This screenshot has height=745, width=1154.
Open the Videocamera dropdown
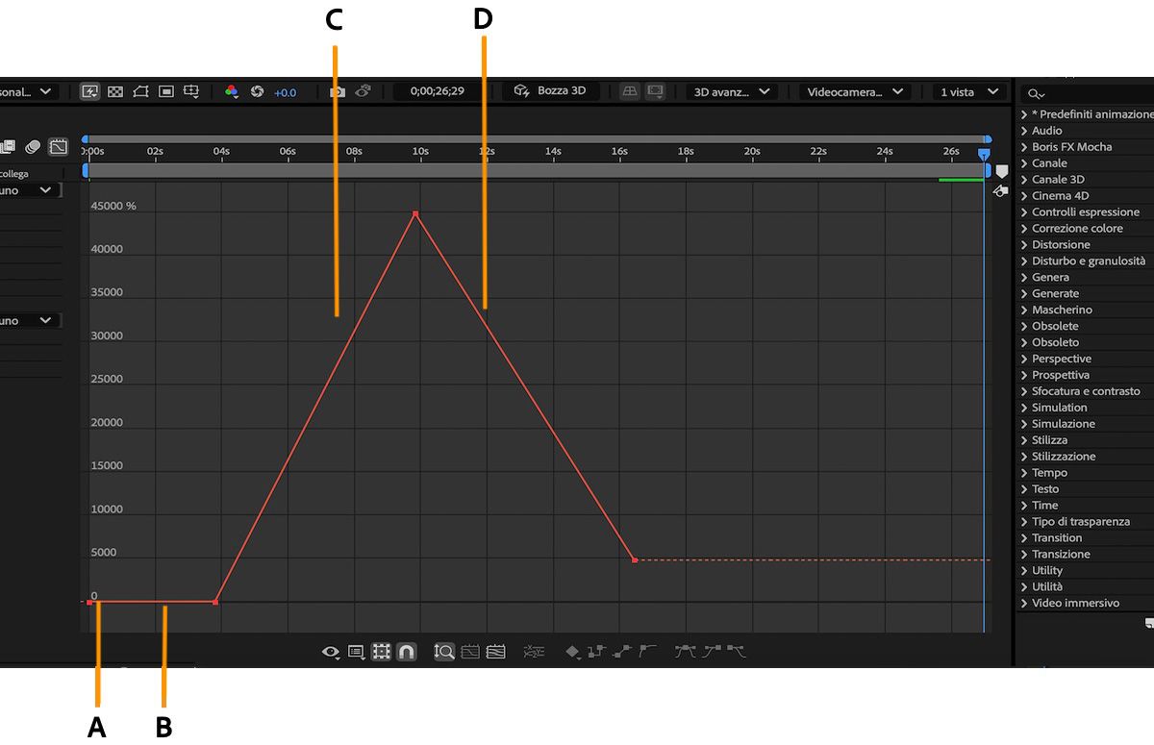click(852, 92)
